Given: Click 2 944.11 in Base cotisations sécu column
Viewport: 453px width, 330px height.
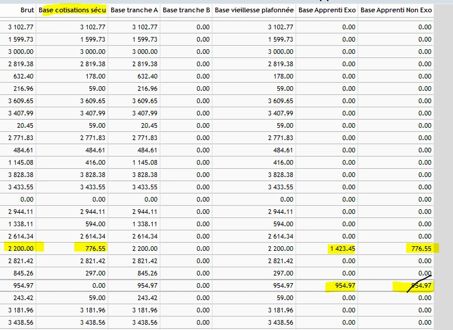Looking at the screenshot, I should pyautogui.click(x=92, y=212).
